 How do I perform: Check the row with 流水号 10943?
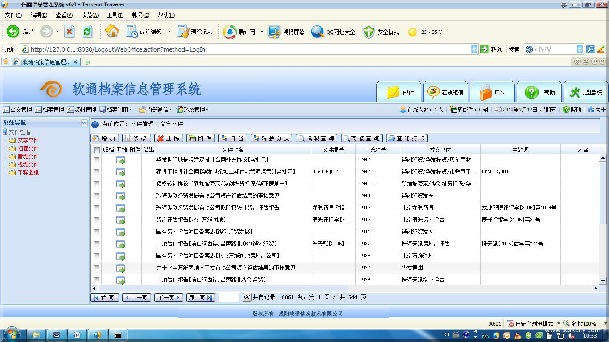[96, 208]
